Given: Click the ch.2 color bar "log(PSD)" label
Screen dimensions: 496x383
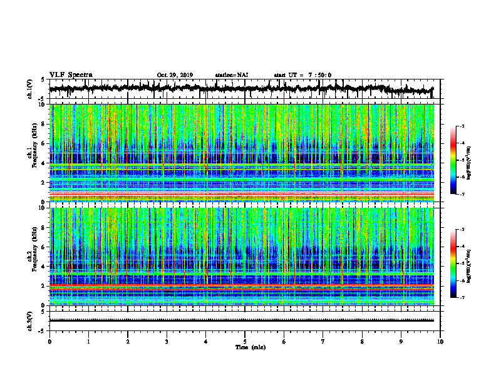Looking at the screenshot, I should [x=469, y=266].
